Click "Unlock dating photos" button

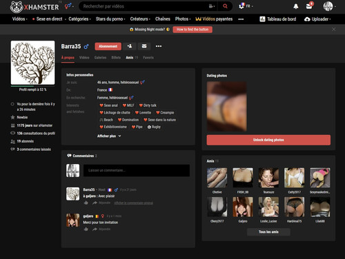pyautogui.click(x=268, y=140)
